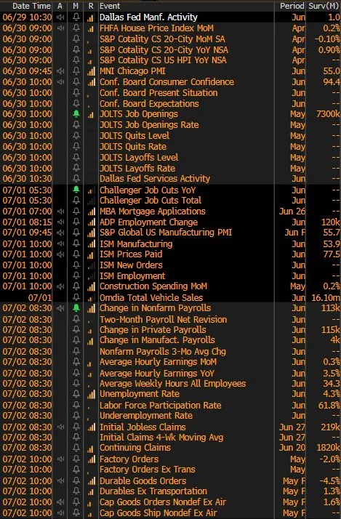Enable alert bell for Average Hourly Earnings YoY
This screenshot has height=519, width=341.
76,374
